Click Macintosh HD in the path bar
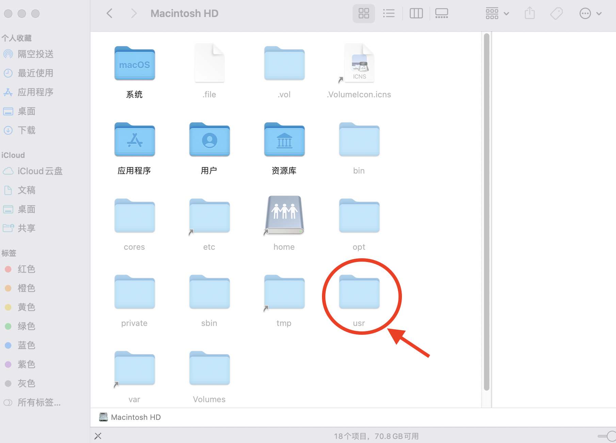 click(x=136, y=417)
